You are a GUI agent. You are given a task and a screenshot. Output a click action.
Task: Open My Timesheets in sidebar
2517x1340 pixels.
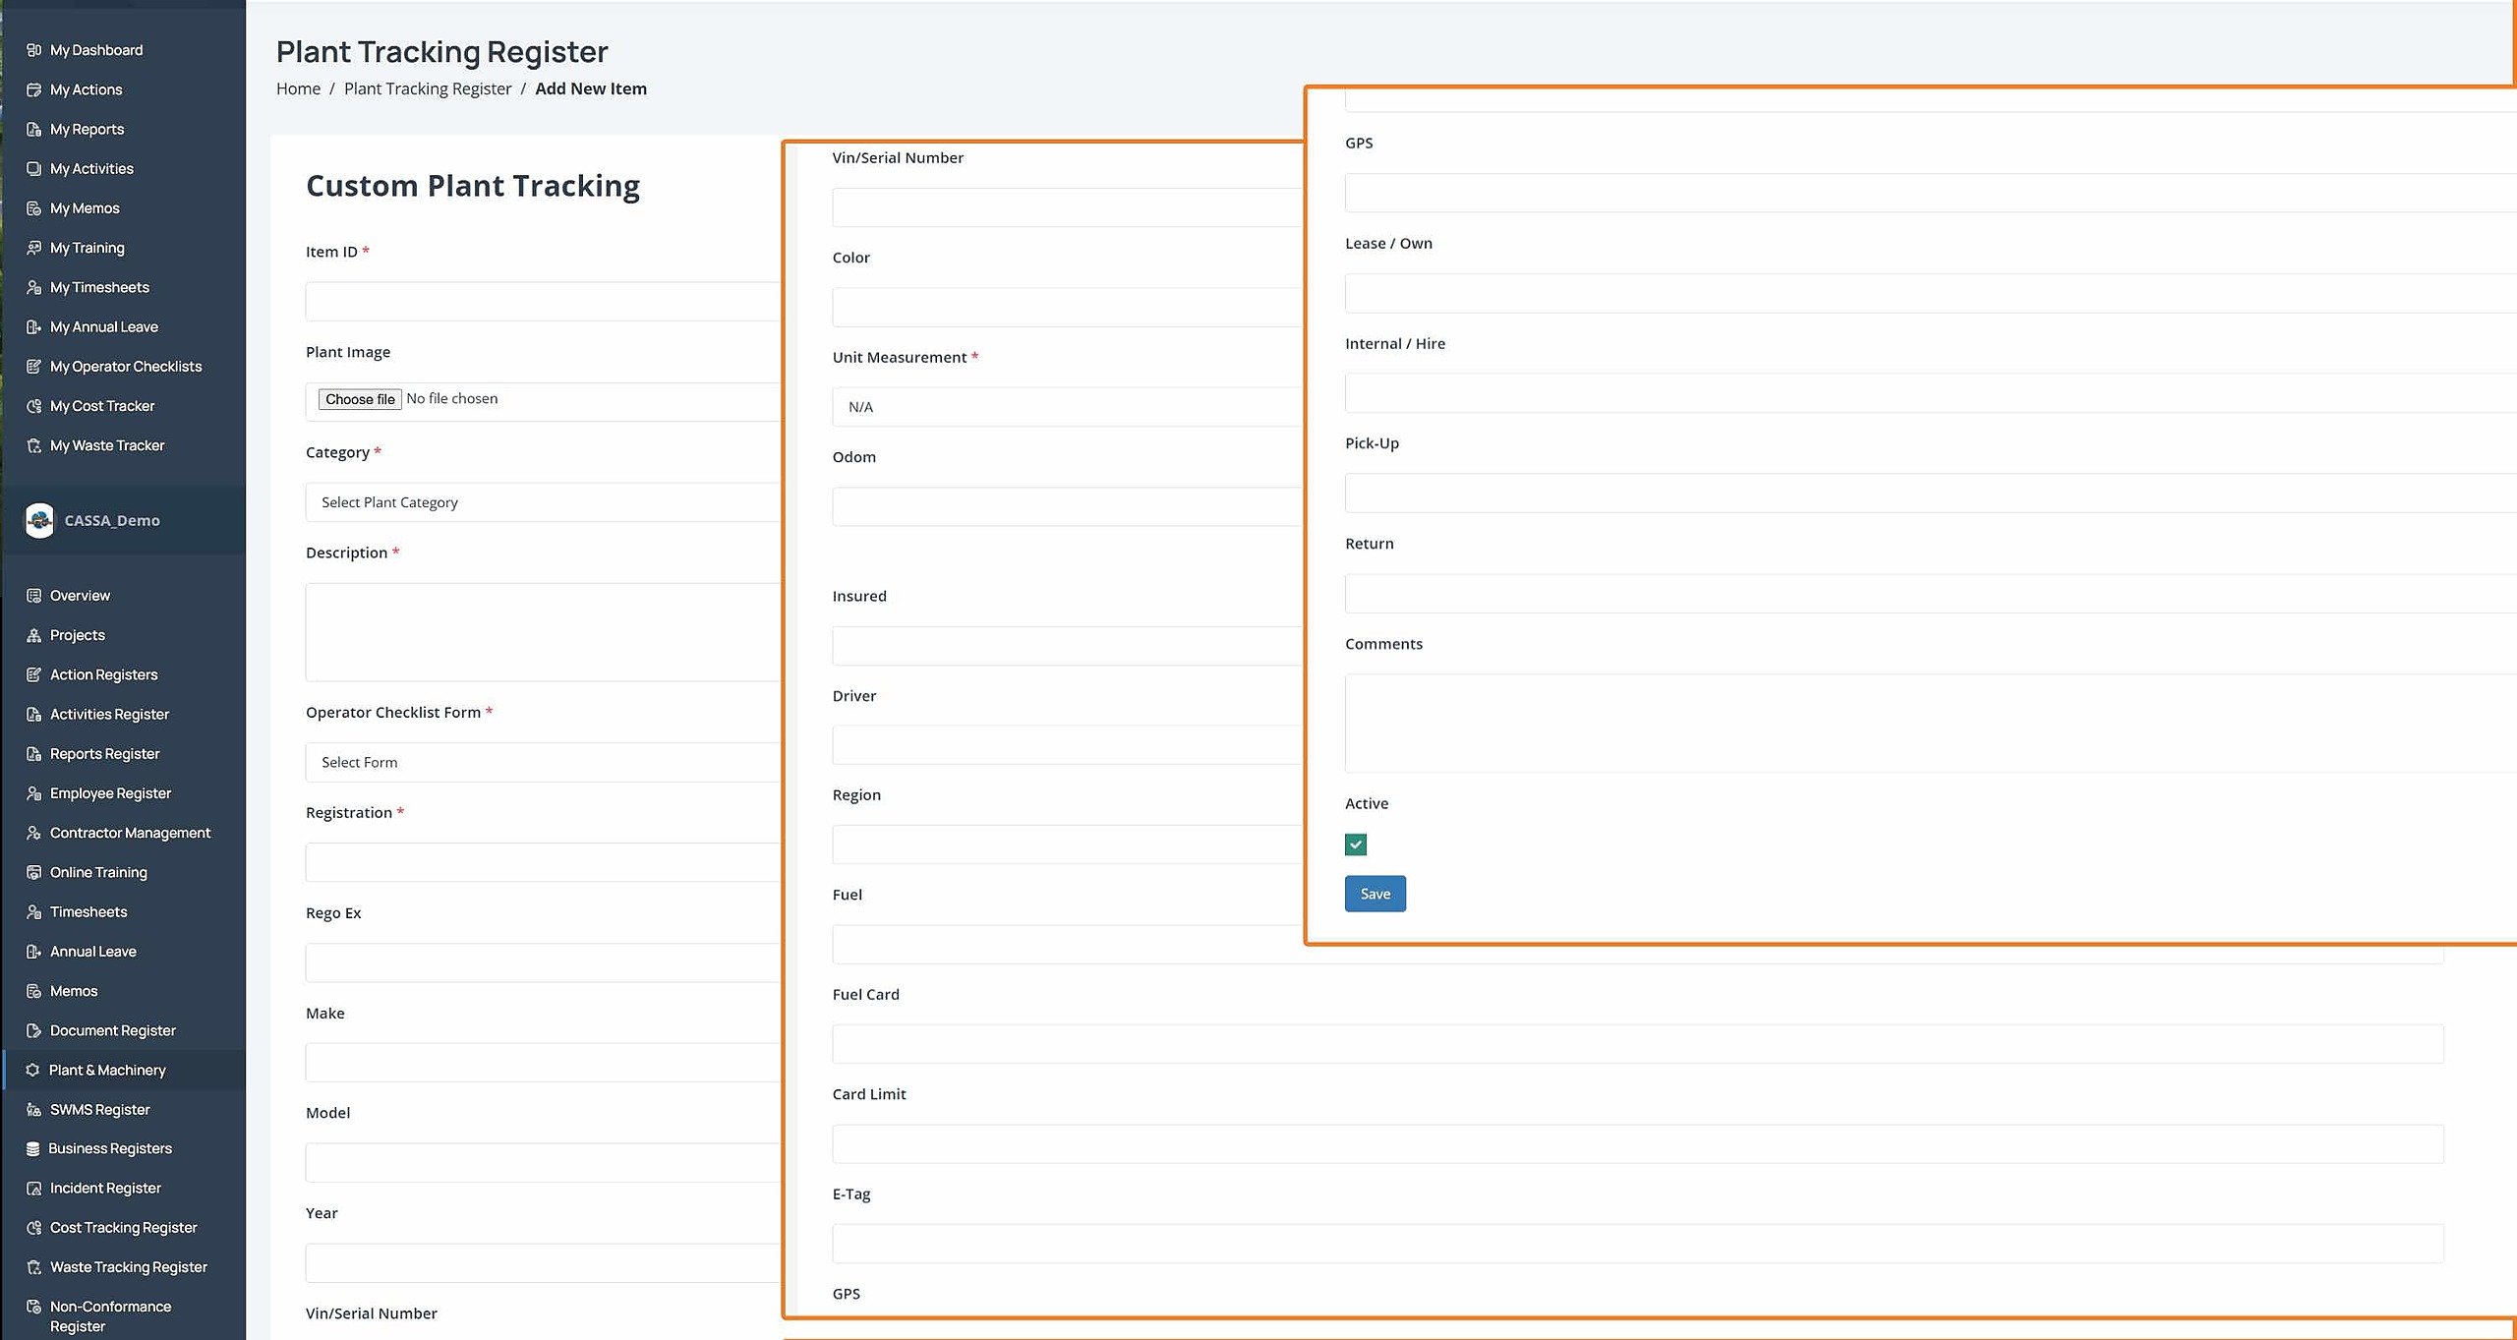coord(99,287)
